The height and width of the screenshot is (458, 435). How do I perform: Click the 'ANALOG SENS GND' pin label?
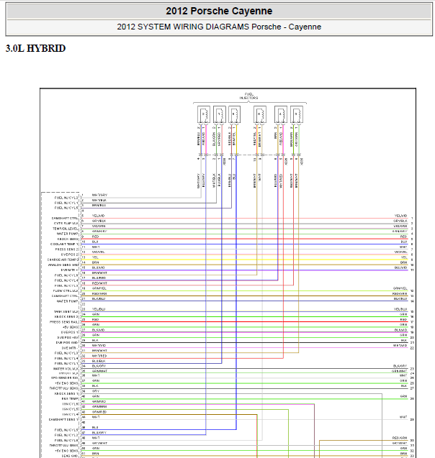[x=63, y=265]
